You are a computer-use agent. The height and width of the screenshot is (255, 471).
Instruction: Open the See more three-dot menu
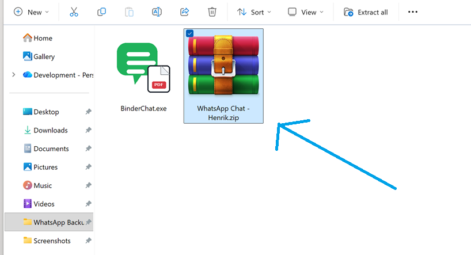click(x=413, y=12)
